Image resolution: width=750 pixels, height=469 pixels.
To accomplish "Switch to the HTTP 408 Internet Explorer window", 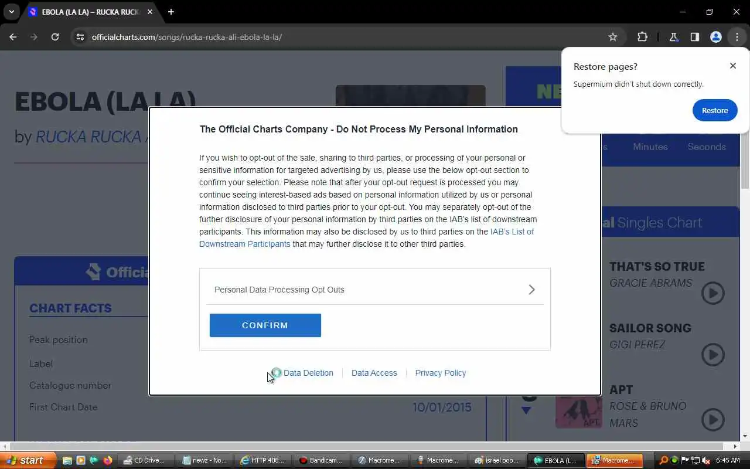I will click(262, 460).
